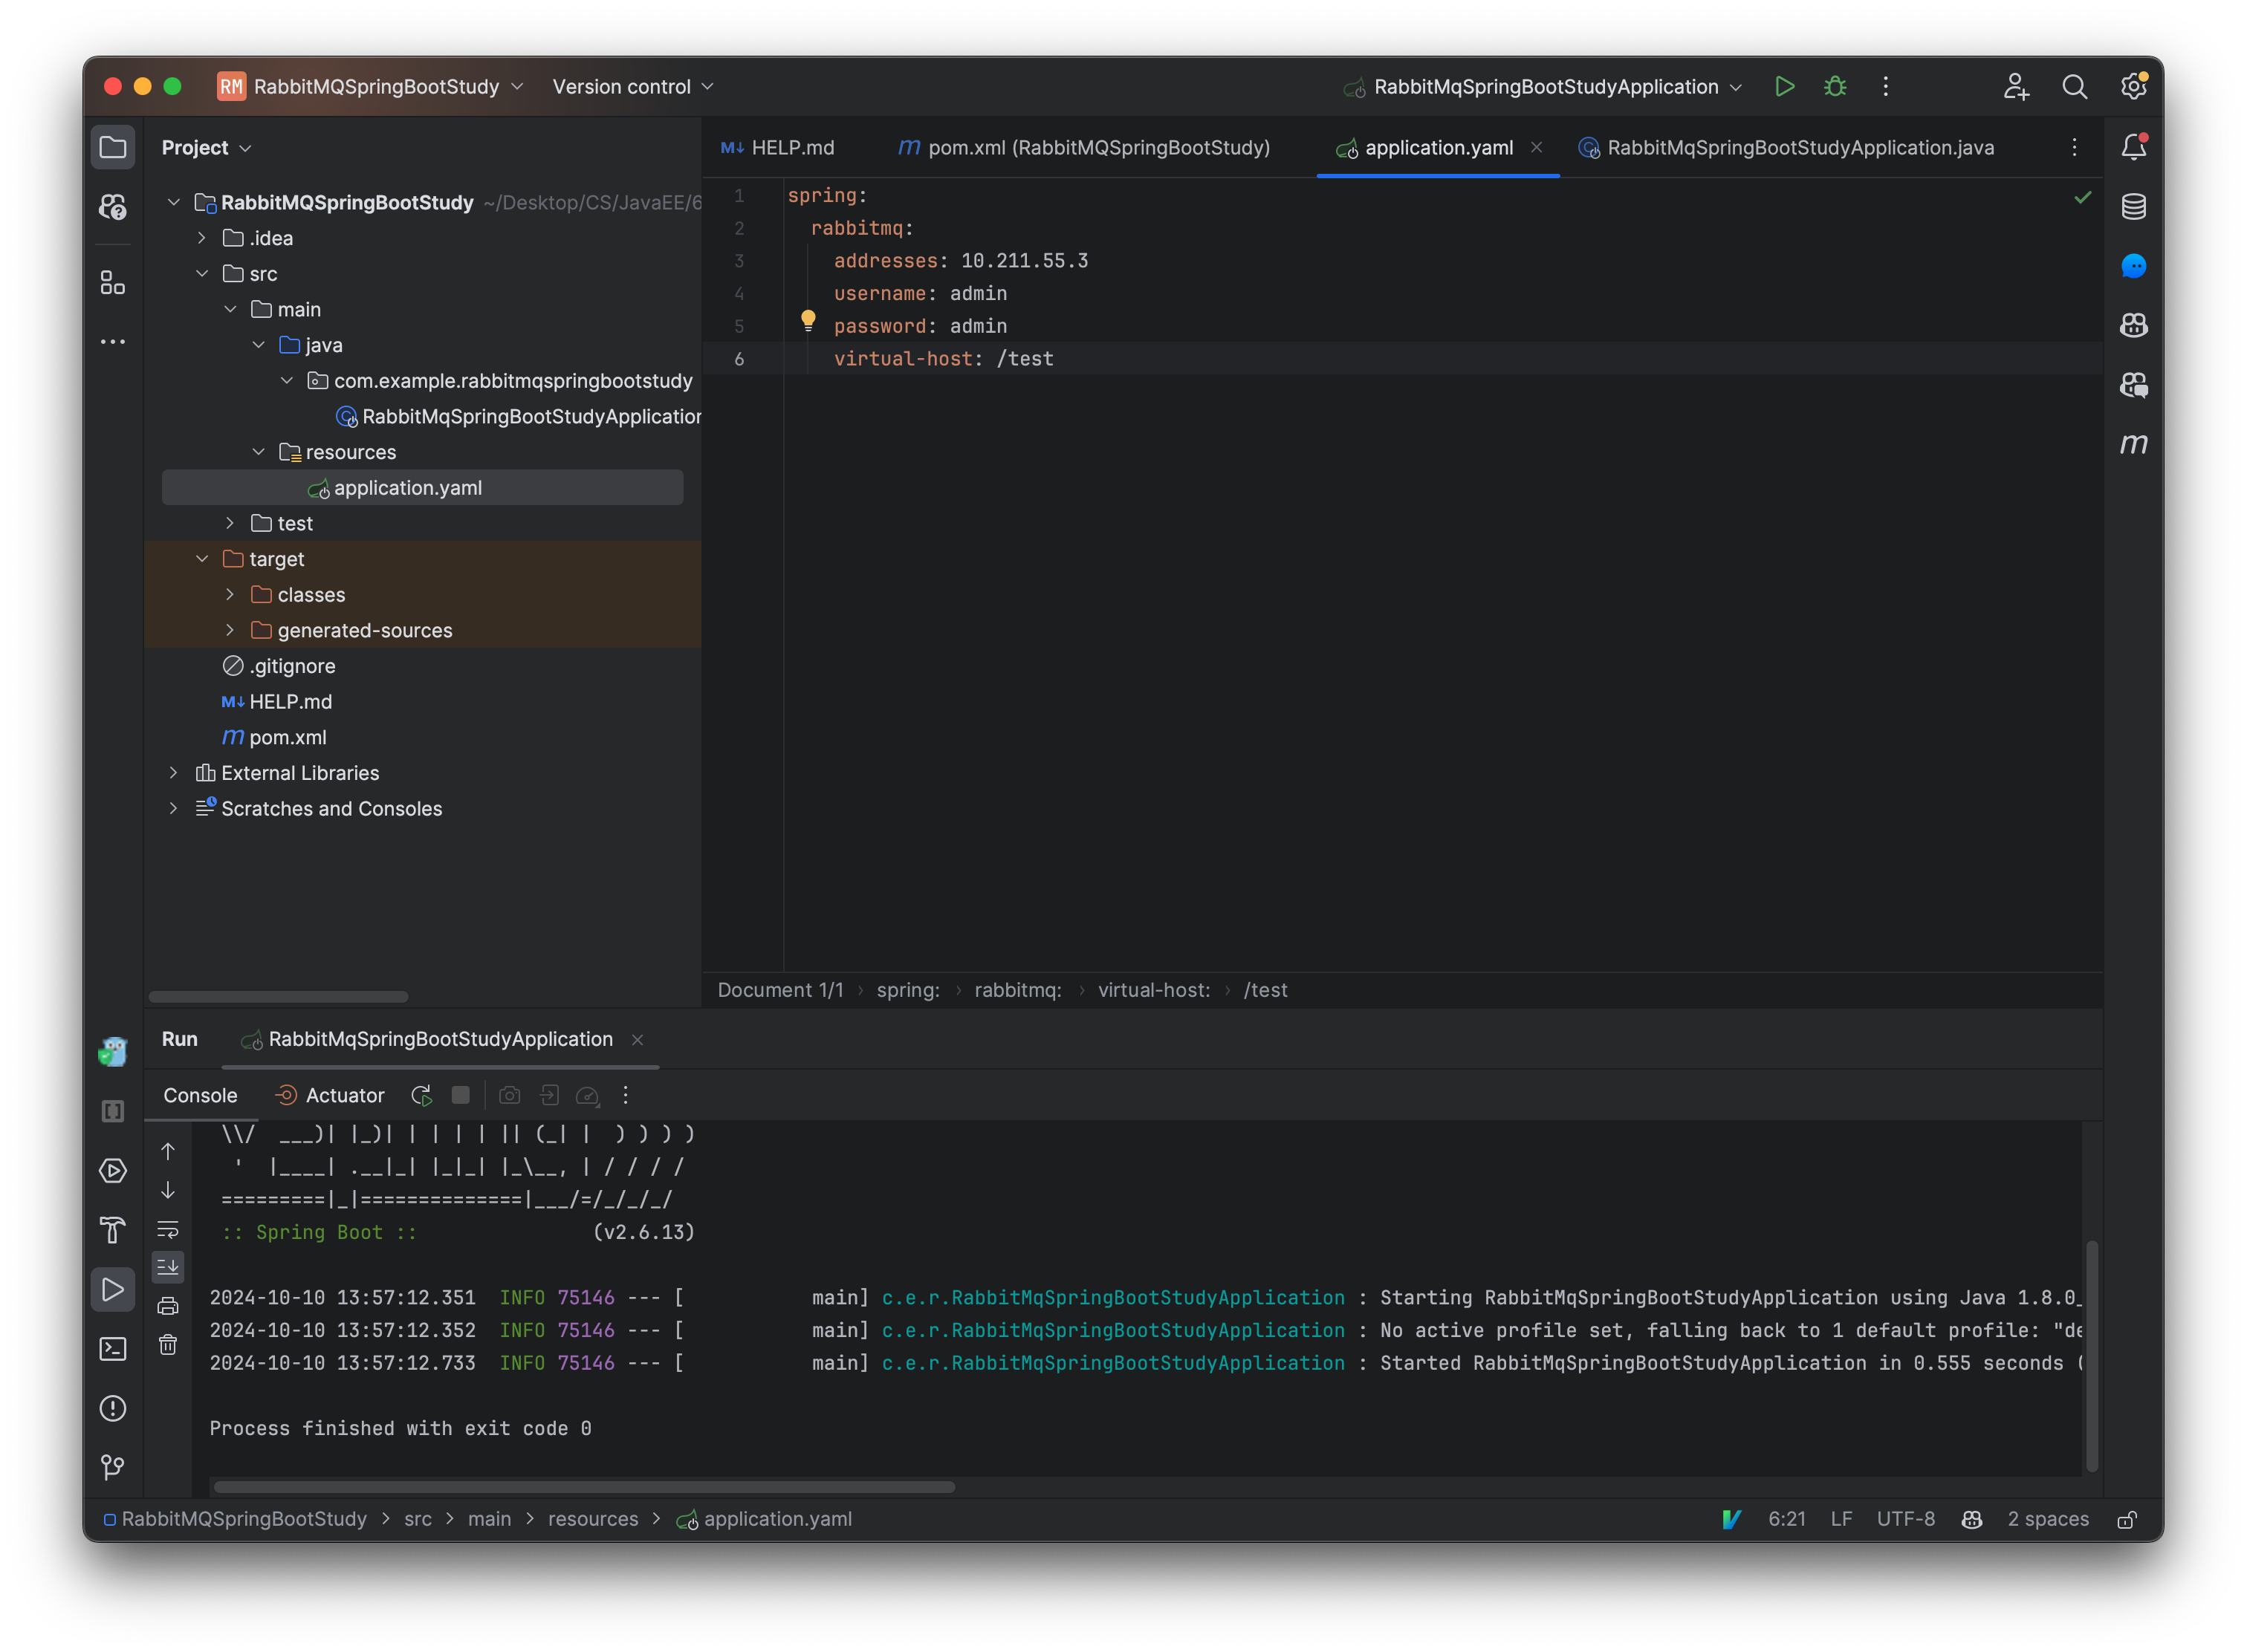Open the IDE Settings gear

[x=2134, y=86]
